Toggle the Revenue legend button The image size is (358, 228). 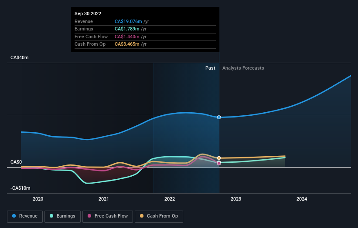point(25,216)
